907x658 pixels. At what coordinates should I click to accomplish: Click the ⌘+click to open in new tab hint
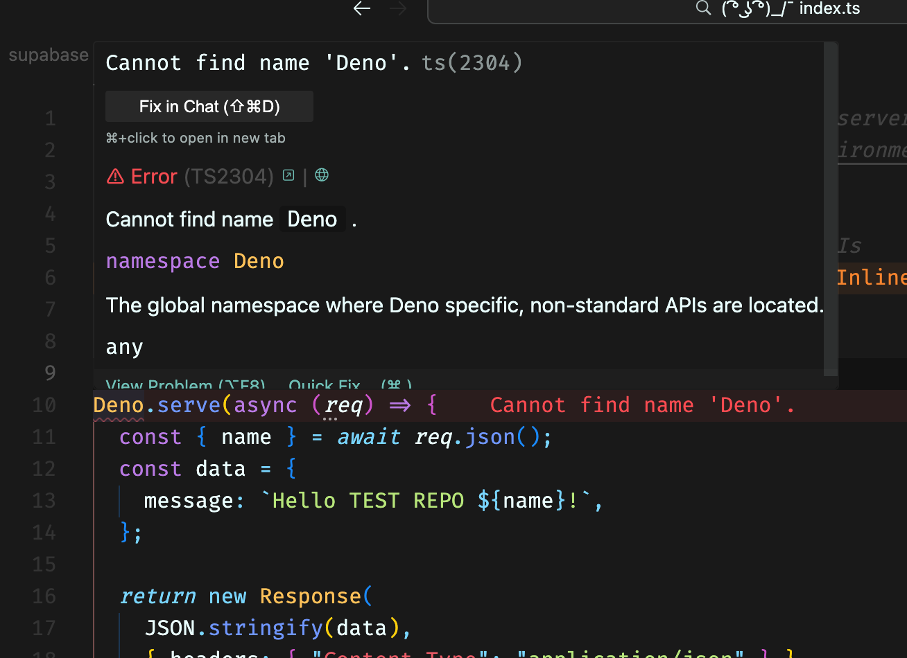(x=196, y=138)
